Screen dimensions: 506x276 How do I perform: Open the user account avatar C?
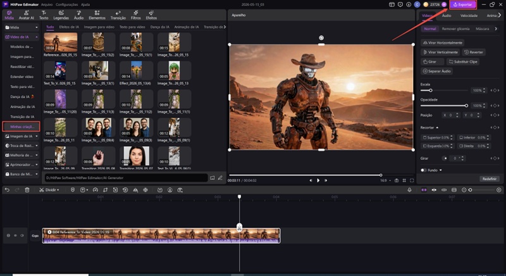click(x=417, y=4)
